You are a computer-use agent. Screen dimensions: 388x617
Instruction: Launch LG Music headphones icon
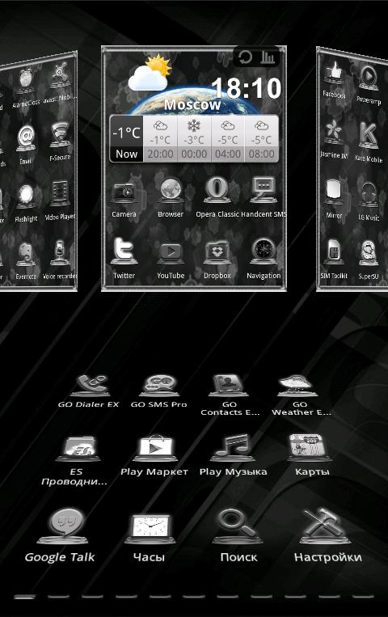(369, 195)
